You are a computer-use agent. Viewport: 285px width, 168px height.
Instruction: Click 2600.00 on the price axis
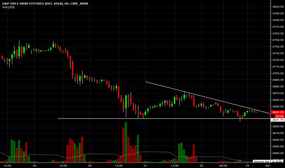[278, 140]
